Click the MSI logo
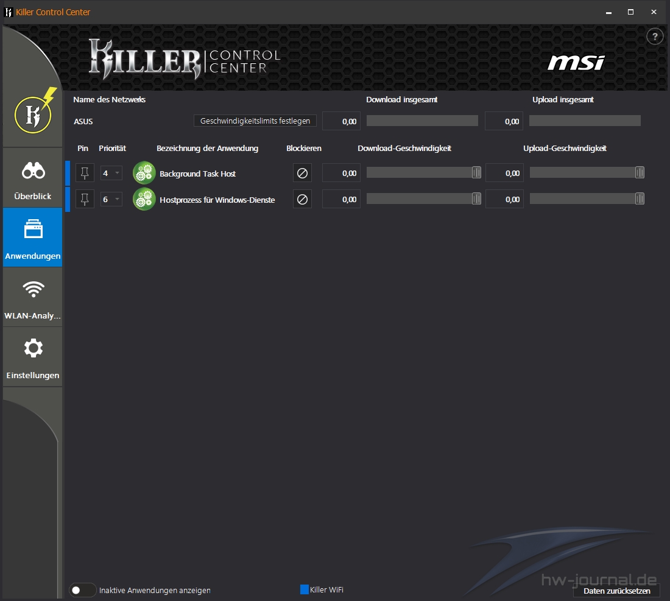Screen dimensions: 670x601 (576, 63)
